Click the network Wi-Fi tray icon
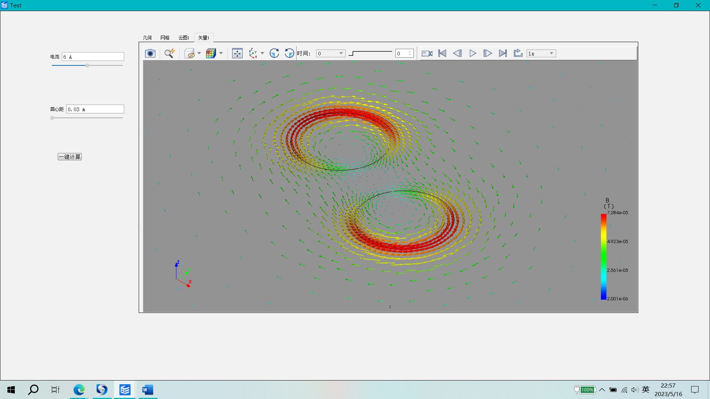 click(624, 390)
